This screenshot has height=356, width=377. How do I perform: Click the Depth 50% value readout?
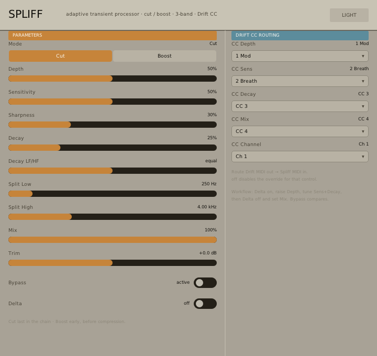point(212,69)
